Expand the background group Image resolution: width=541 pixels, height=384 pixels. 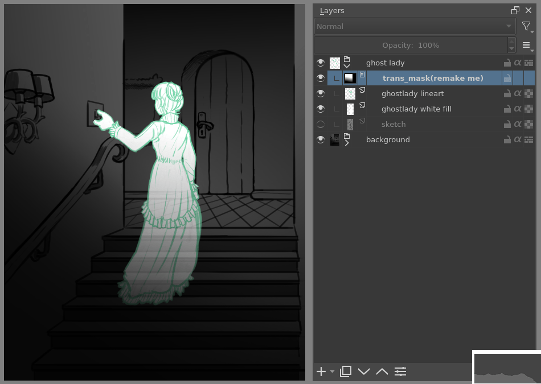pyautogui.click(x=346, y=143)
